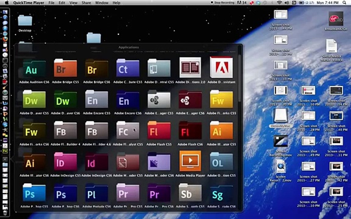Viewport: 351px width, 219px height.
Task: Open the Adobe Flash CS6 folder
Action: click(x=190, y=130)
